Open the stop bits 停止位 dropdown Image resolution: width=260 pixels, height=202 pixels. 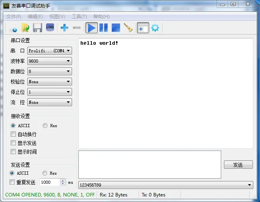[49, 92]
